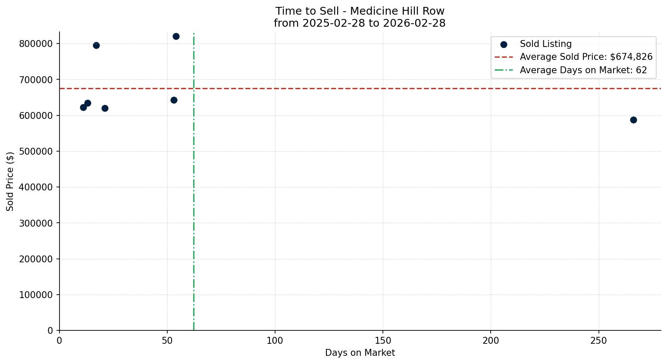Click the sold listing dot at 53 days
667x364 pixels.
coord(174,100)
